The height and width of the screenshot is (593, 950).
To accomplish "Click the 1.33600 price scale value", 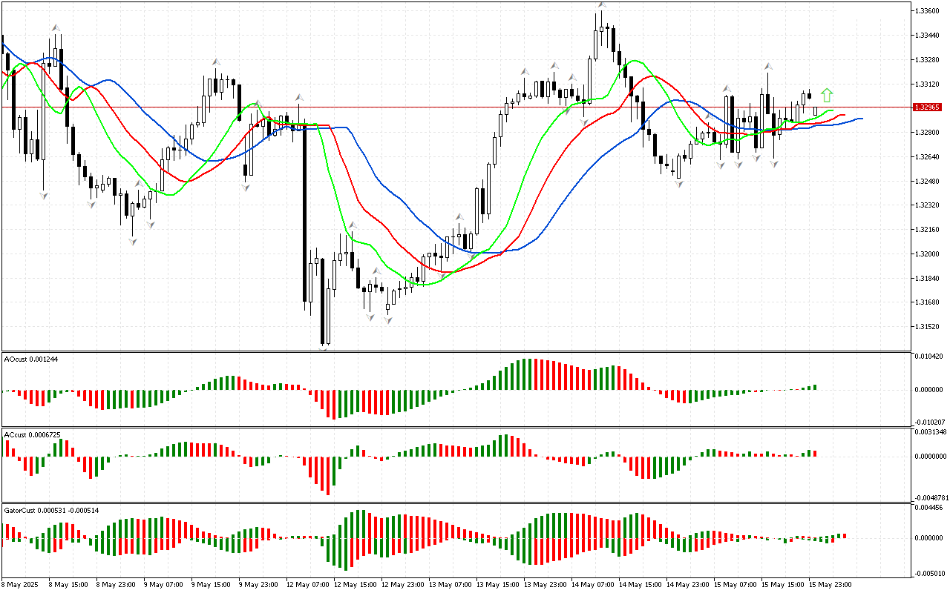I will point(928,10).
